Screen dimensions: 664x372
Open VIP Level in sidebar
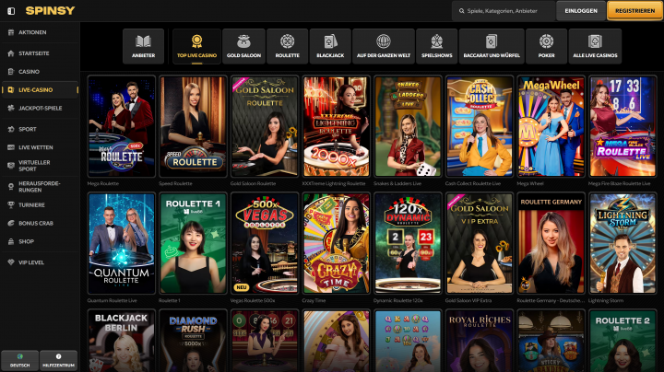tap(40, 262)
